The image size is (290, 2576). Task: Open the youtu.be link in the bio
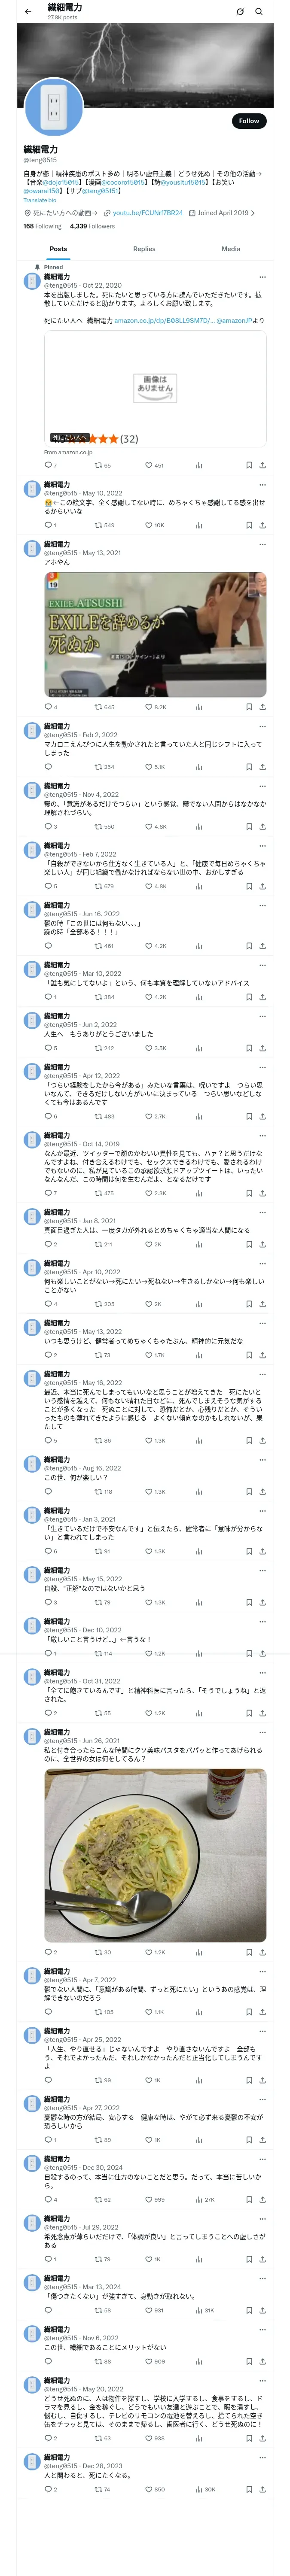pyautogui.click(x=147, y=213)
